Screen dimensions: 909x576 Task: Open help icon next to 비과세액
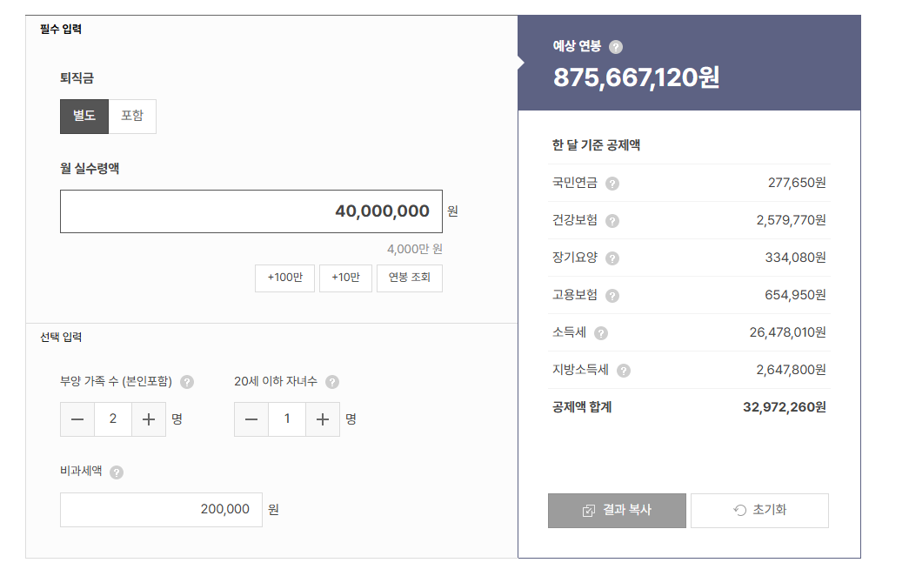[117, 472]
